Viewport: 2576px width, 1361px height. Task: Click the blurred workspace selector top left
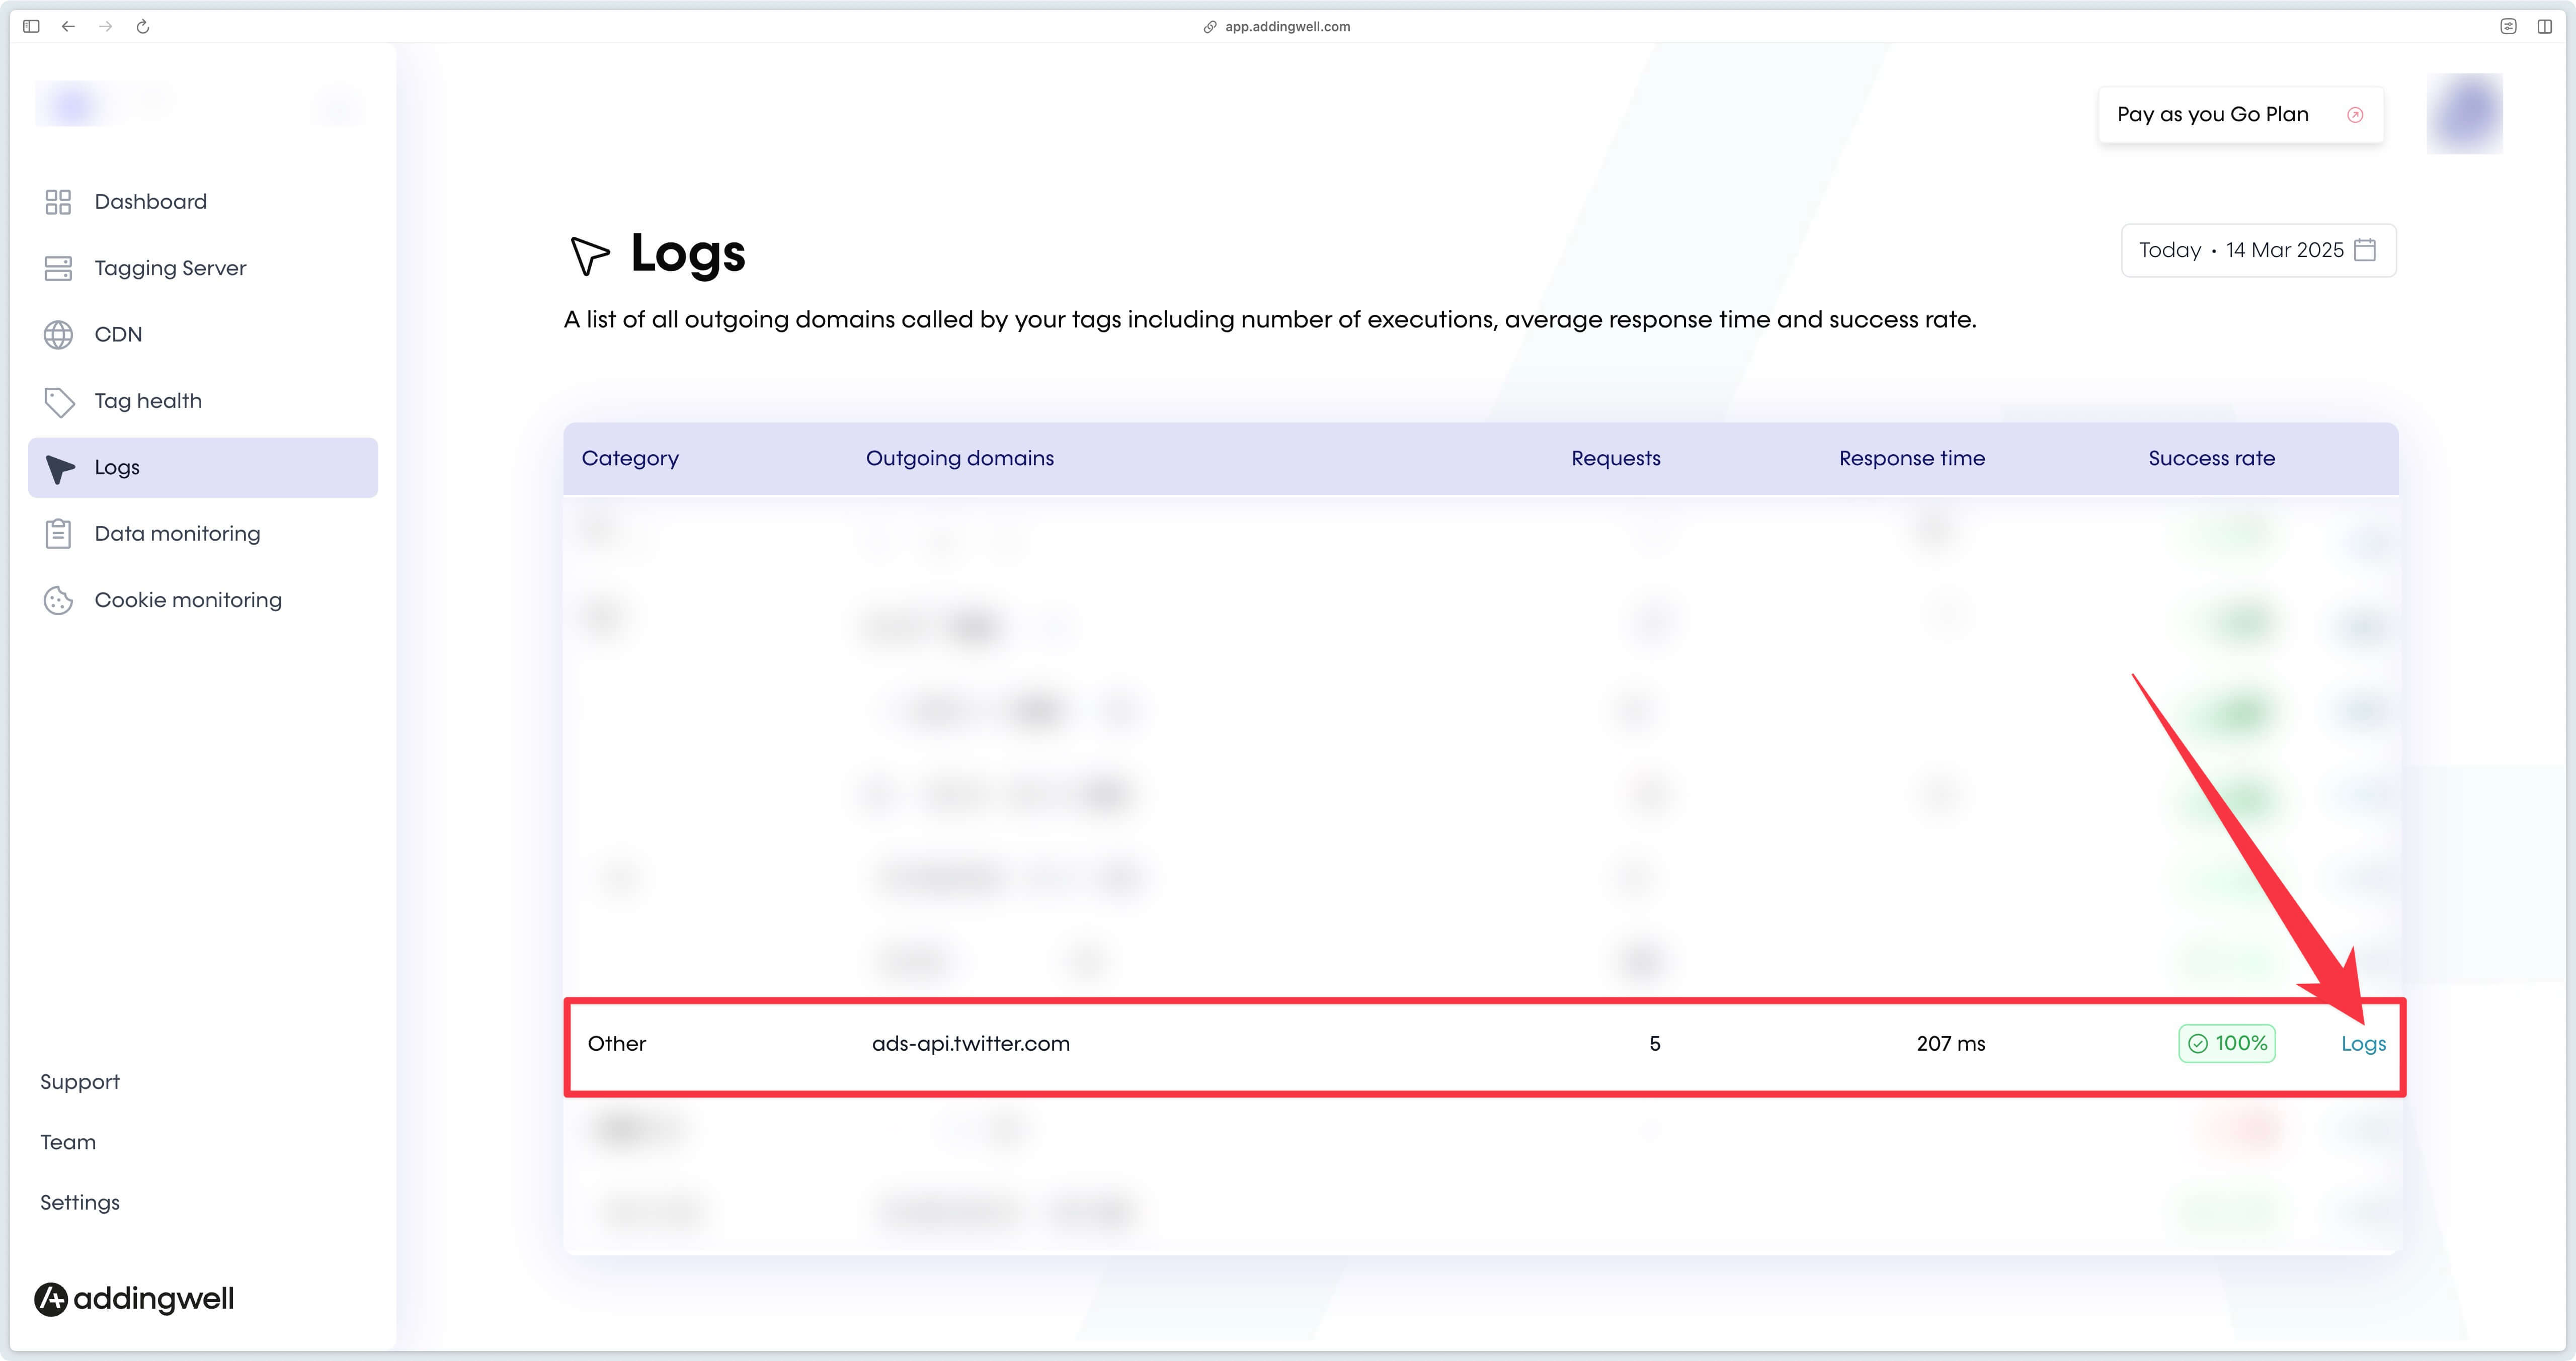tap(202, 103)
